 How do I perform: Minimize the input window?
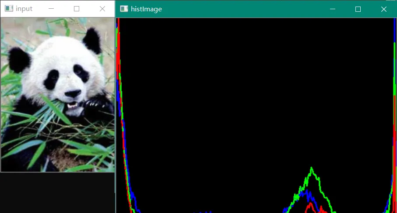51,9
